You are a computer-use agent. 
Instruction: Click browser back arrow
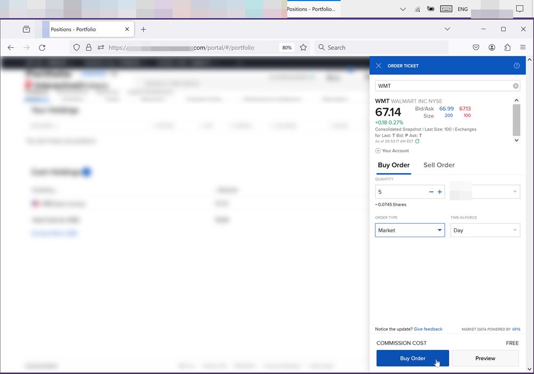(x=11, y=47)
